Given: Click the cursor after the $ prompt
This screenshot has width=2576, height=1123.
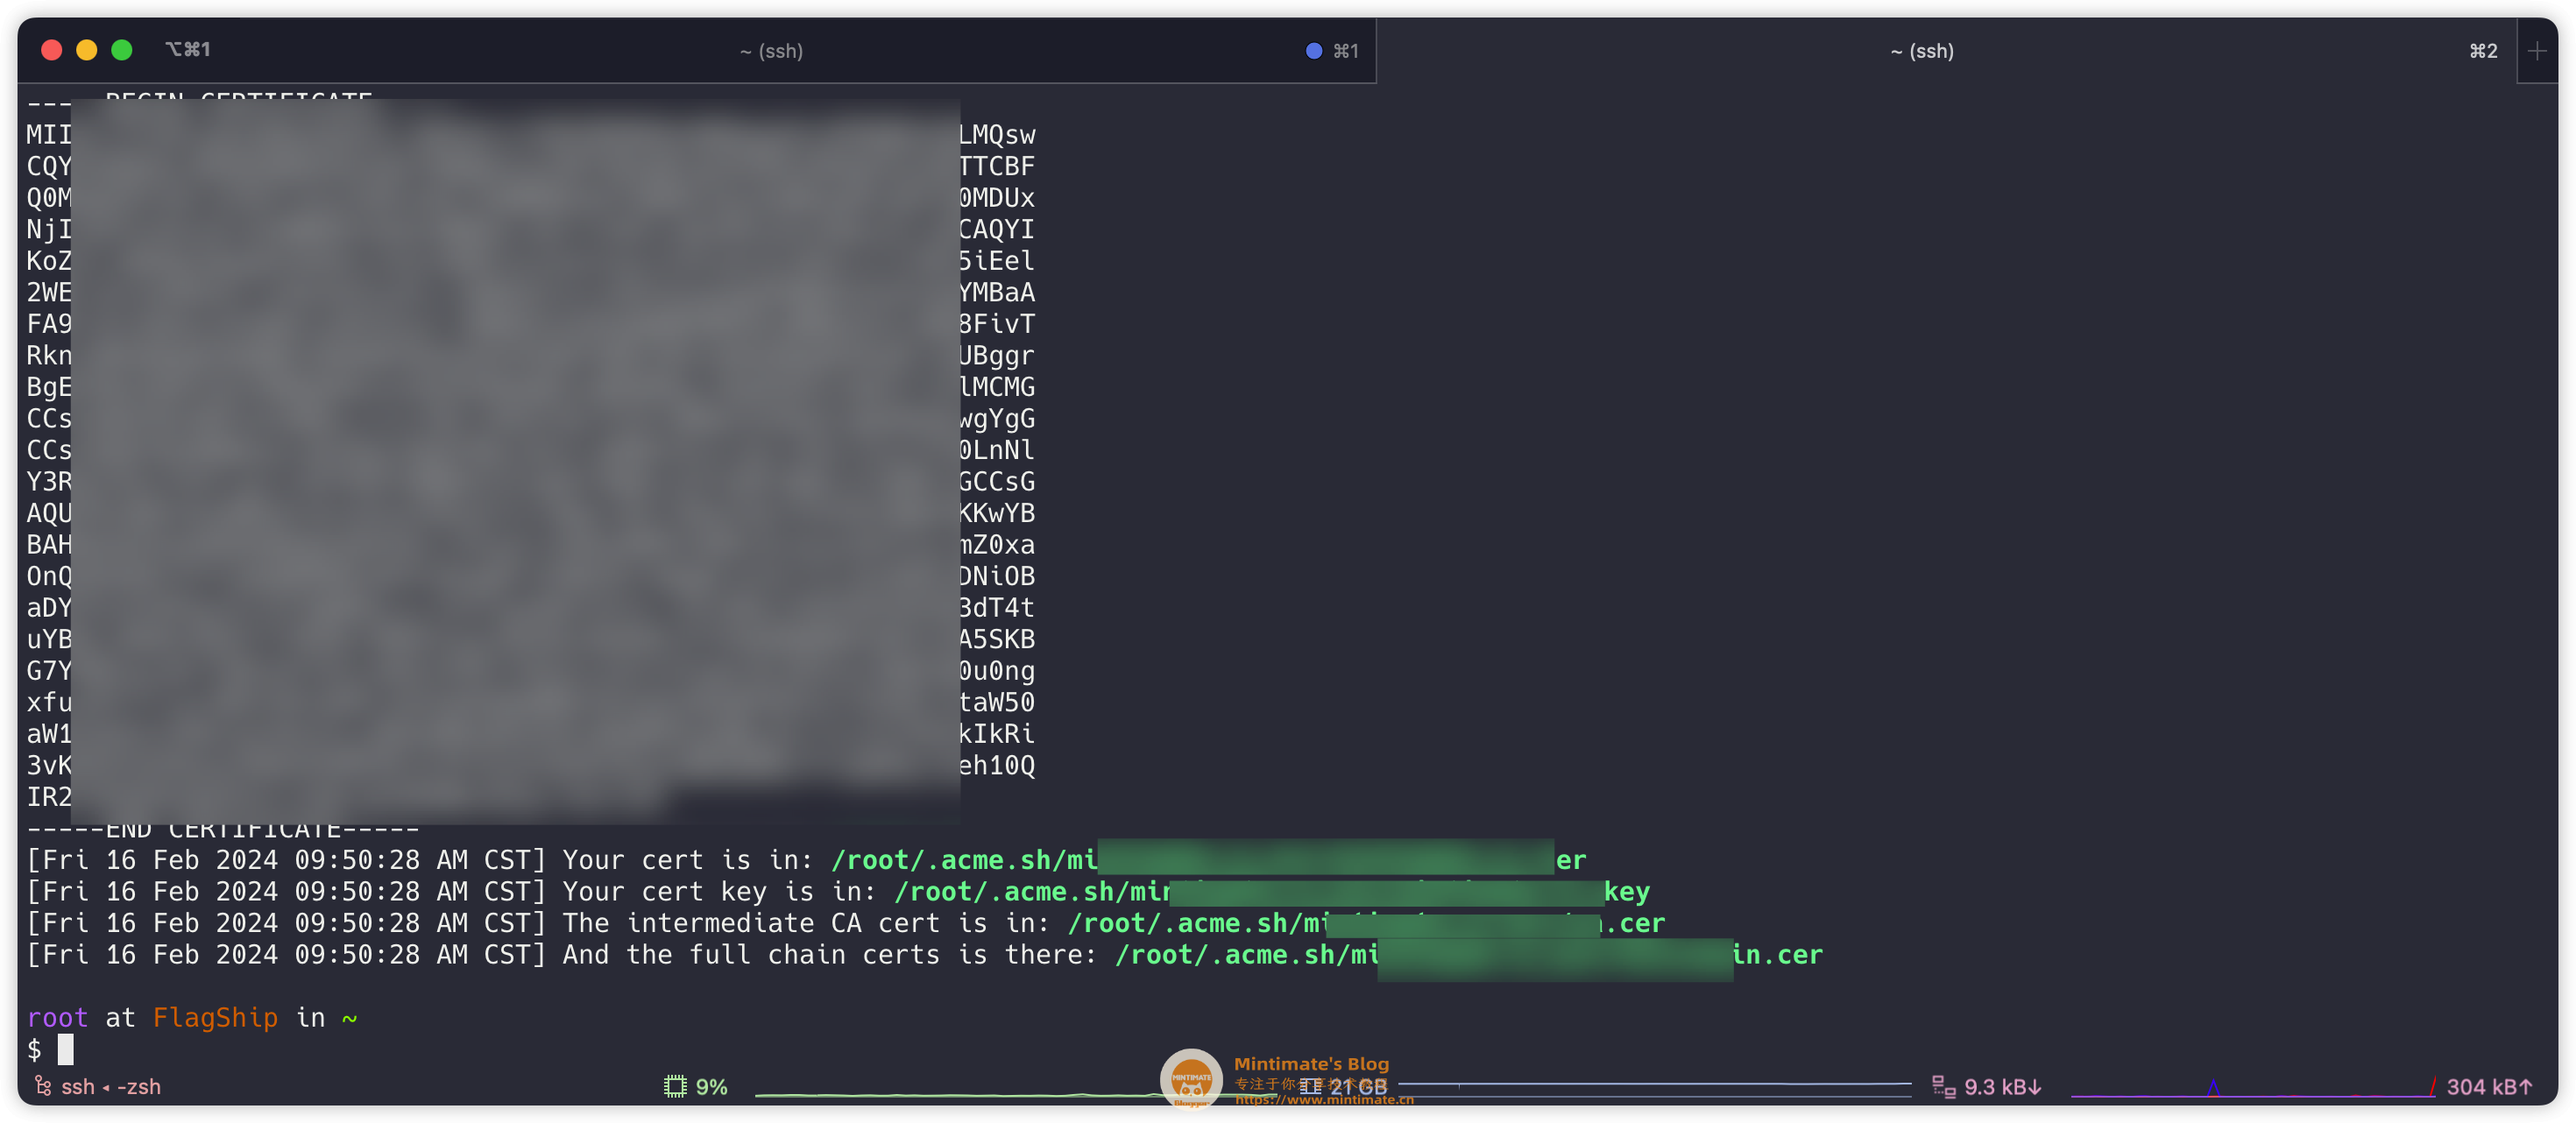Looking at the screenshot, I should point(66,1049).
